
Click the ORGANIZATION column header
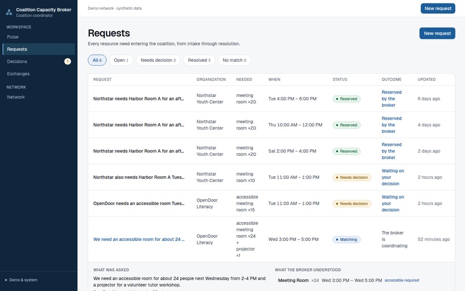(211, 80)
